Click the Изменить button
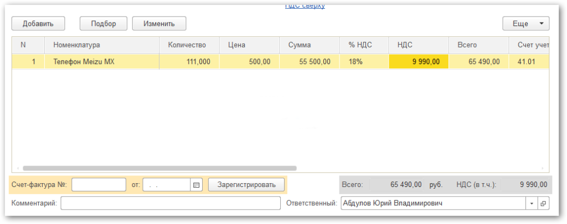 coord(159,24)
